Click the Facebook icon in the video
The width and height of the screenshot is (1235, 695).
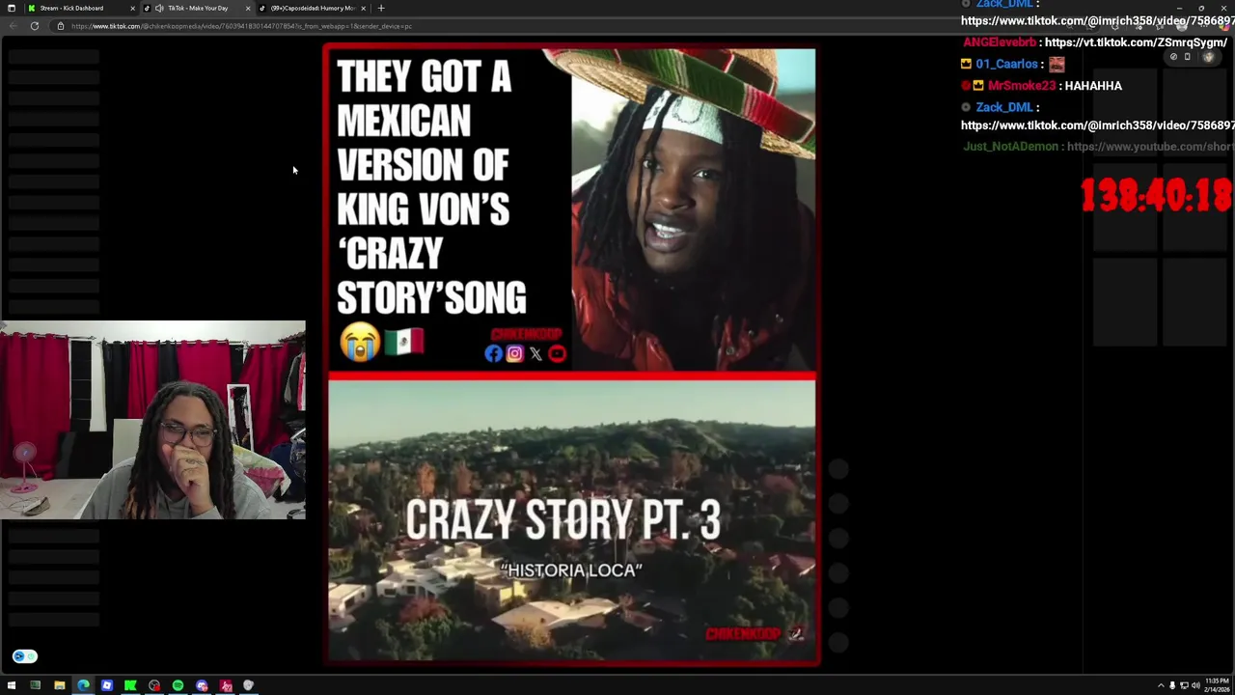coord(493,353)
